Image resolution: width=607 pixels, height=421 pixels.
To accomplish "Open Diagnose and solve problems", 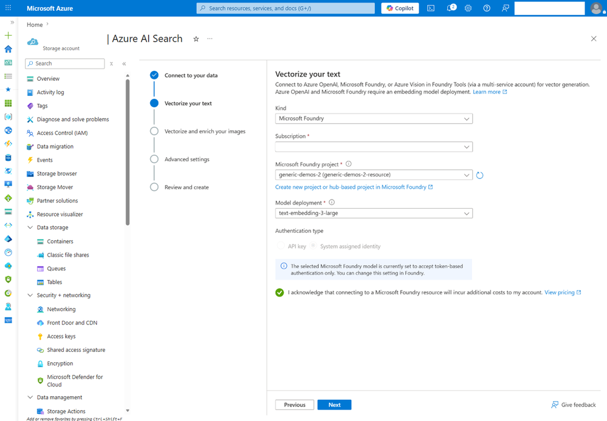I will (x=74, y=119).
